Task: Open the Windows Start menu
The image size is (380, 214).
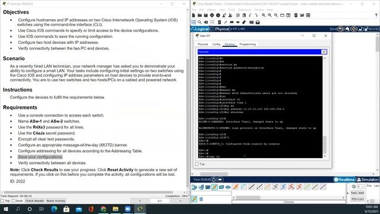Action: click(x=5, y=209)
